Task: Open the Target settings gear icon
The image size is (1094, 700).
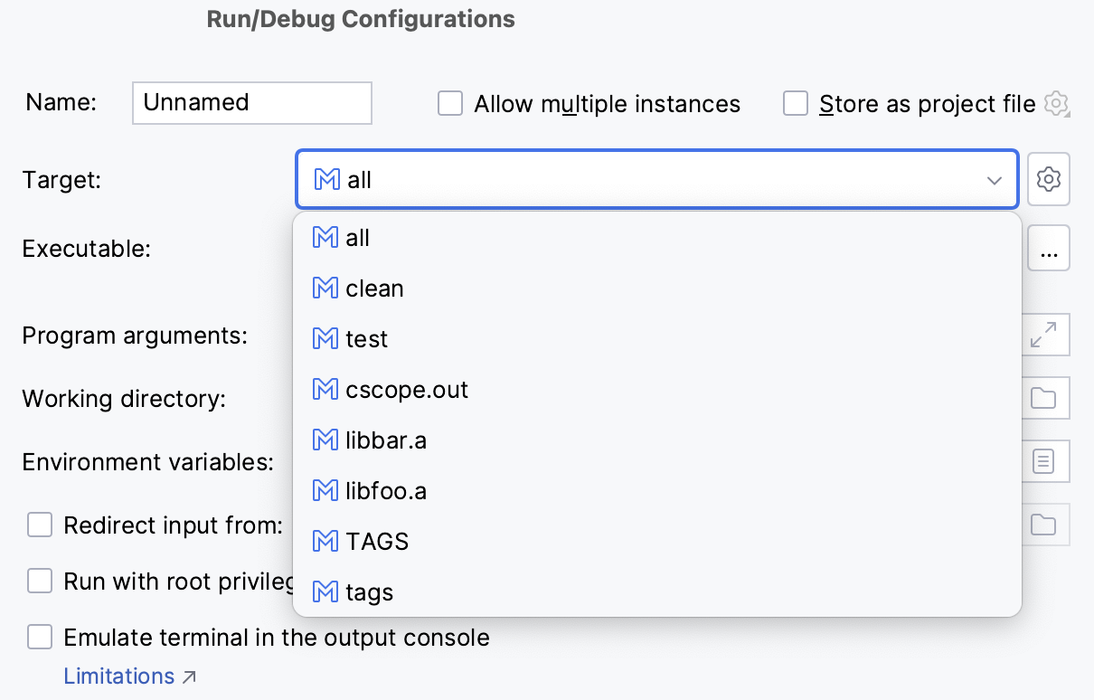Action: click(1049, 179)
